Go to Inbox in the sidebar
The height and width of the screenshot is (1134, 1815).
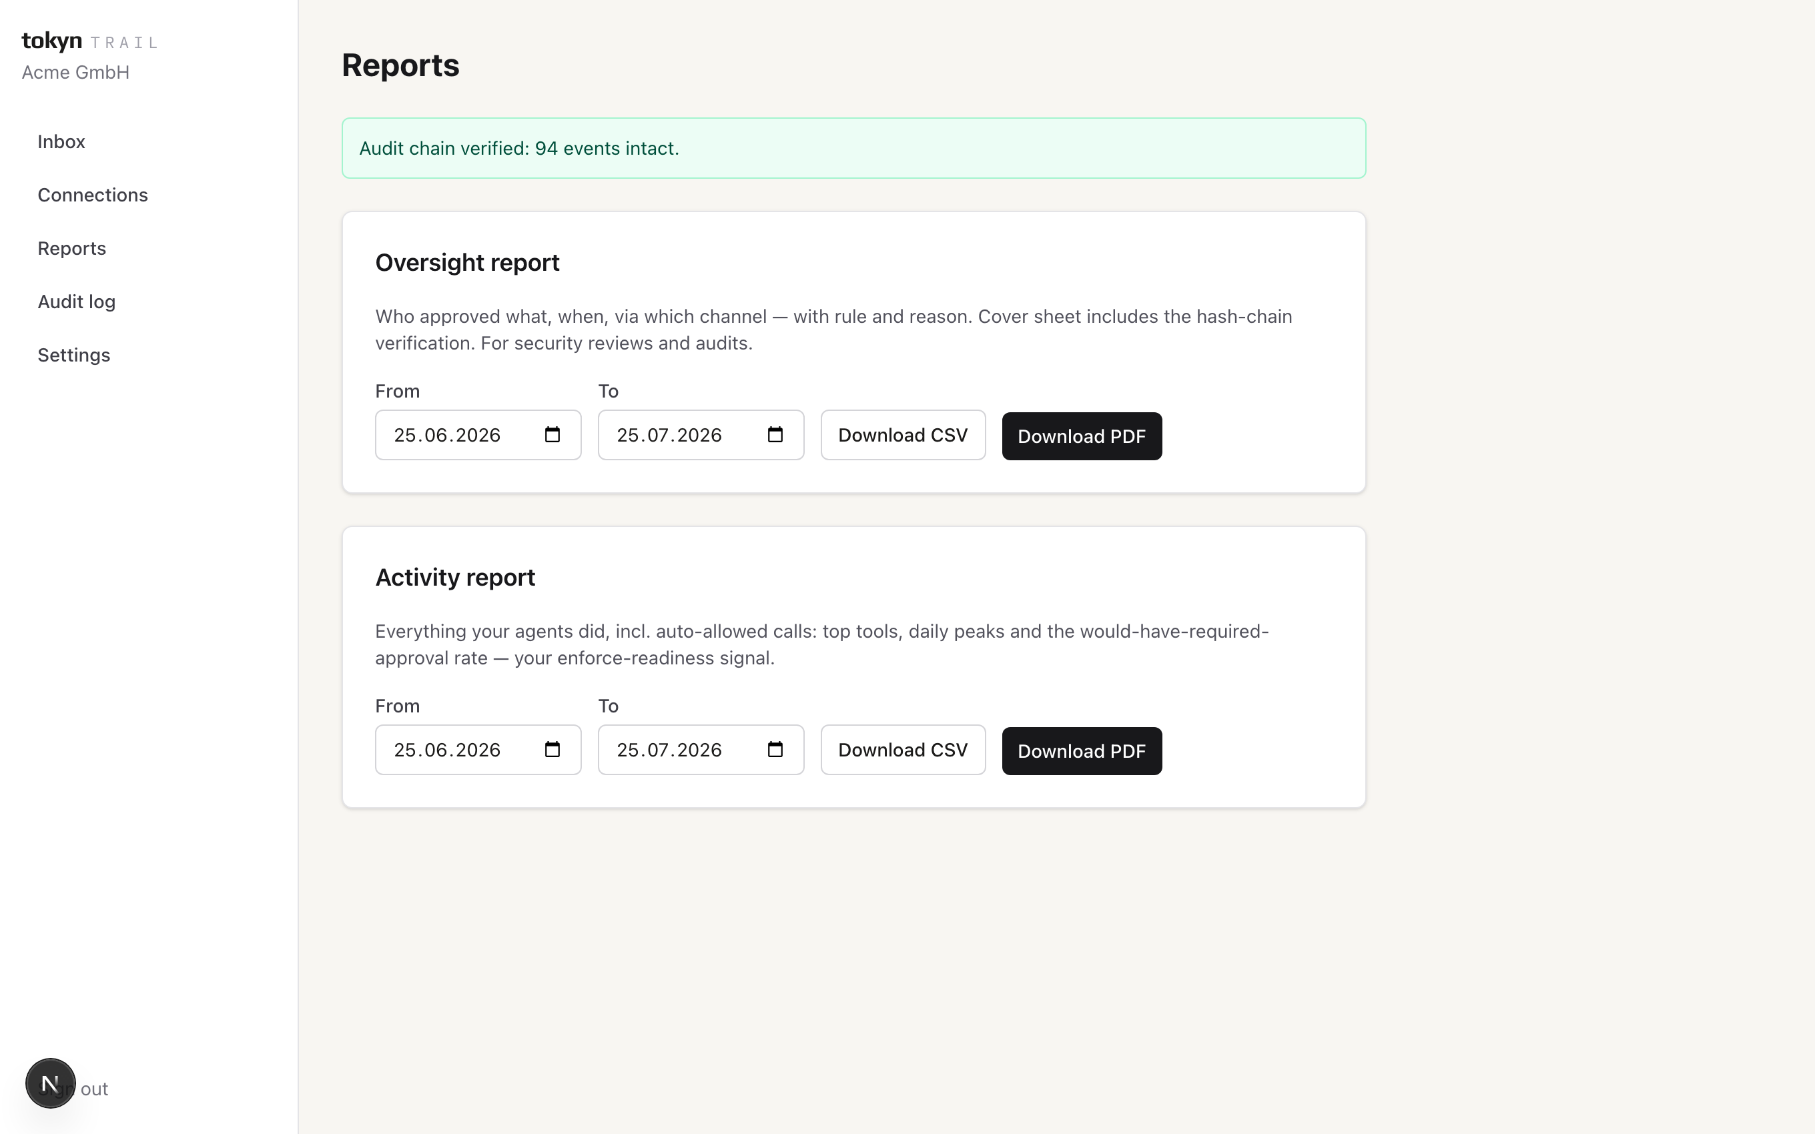61,141
